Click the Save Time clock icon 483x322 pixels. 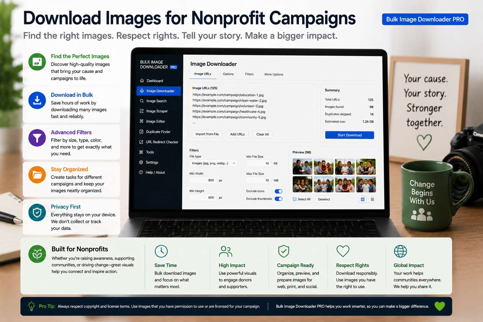pos(161,251)
